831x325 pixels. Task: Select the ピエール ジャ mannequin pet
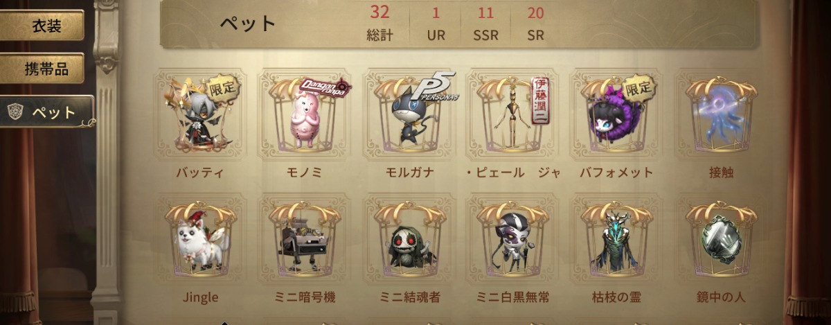click(x=513, y=114)
